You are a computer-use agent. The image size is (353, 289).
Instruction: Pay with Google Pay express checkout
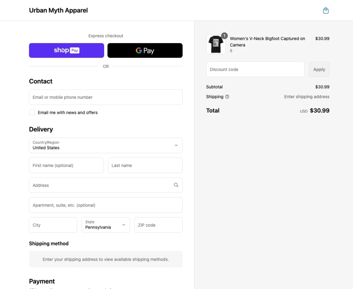click(x=145, y=50)
